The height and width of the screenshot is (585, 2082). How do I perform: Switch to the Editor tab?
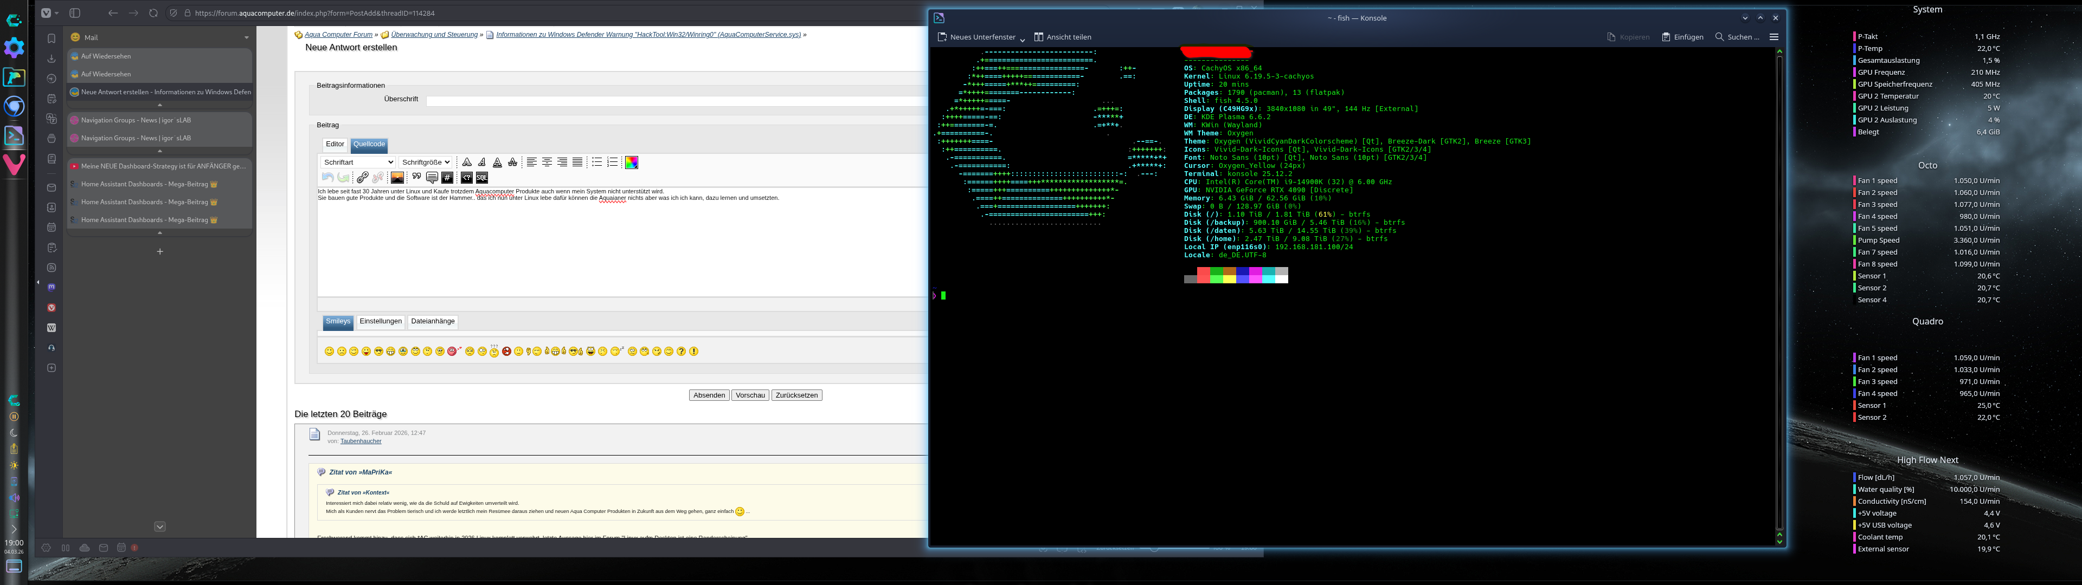coord(335,145)
